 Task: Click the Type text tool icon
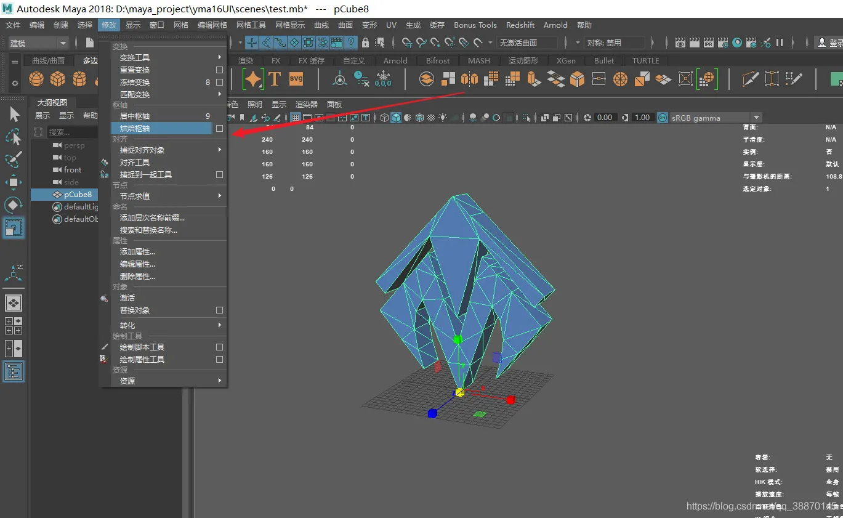tap(275, 79)
